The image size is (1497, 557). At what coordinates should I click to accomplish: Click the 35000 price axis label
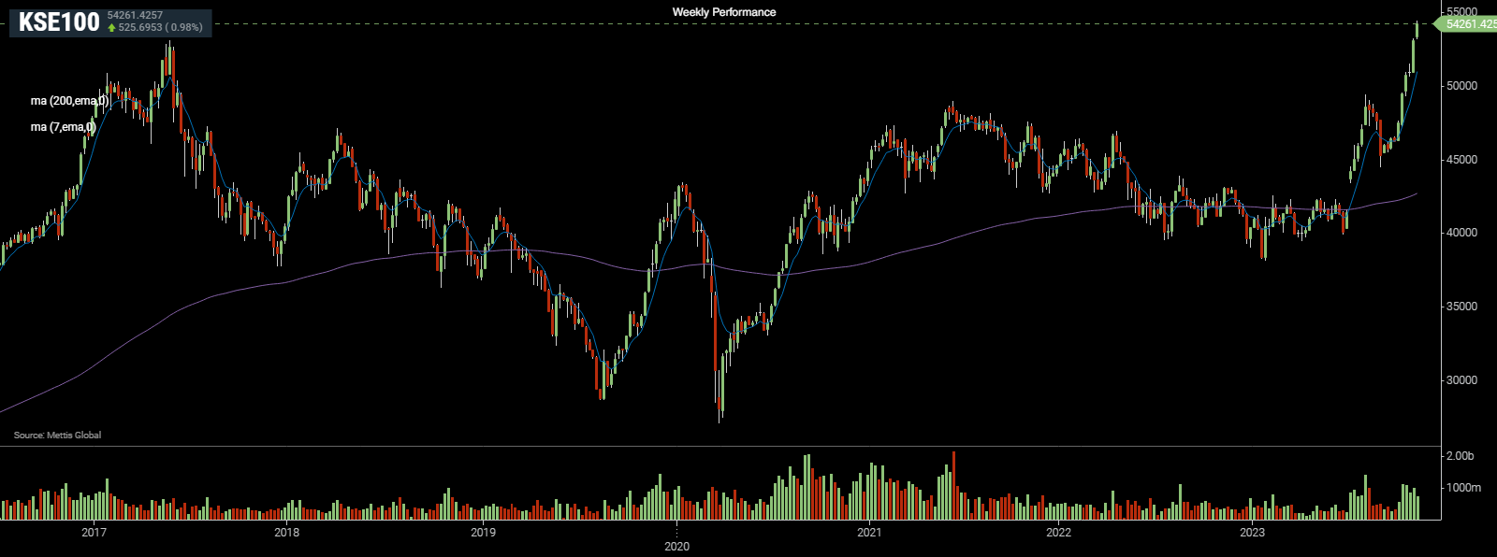coord(1462,307)
